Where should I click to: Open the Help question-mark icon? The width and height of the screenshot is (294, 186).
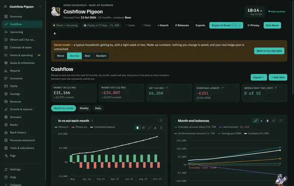(x=6, y=177)
